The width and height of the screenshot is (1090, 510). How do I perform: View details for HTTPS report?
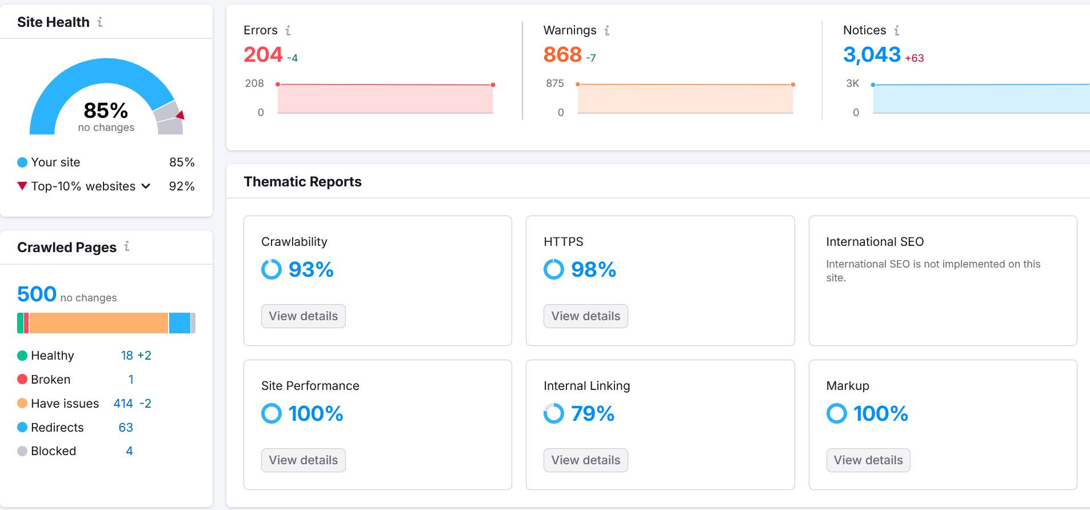586,316
